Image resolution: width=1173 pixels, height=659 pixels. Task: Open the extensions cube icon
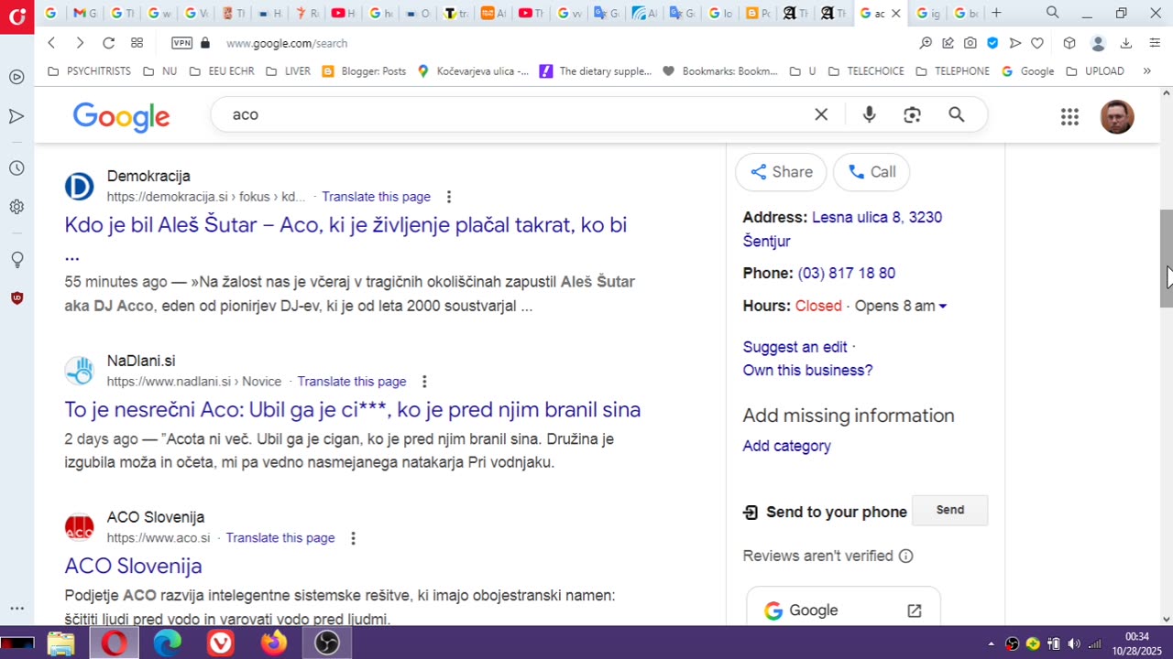point(1069,43)
